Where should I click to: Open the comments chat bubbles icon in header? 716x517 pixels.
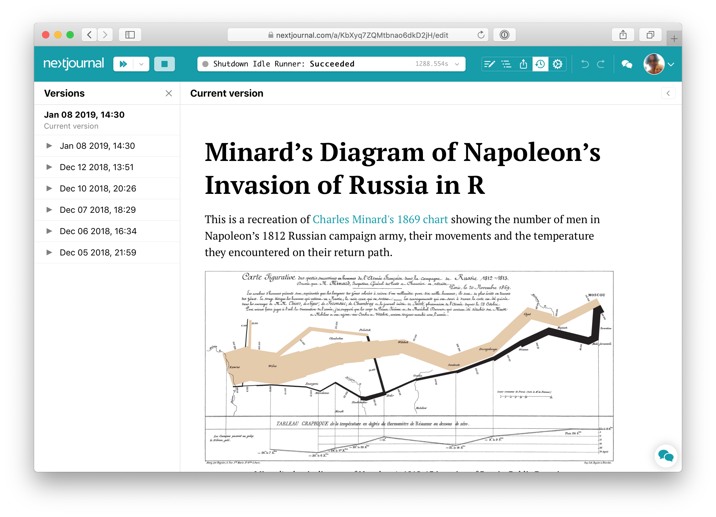pyautogui.click(x=627, y=64)
